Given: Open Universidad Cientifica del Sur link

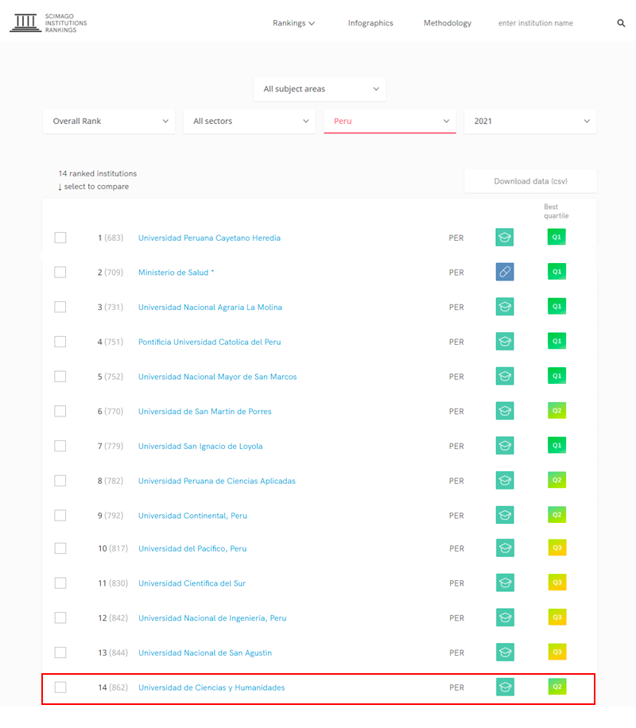Looking at the screenshot, I should click(x=192, y=583).
